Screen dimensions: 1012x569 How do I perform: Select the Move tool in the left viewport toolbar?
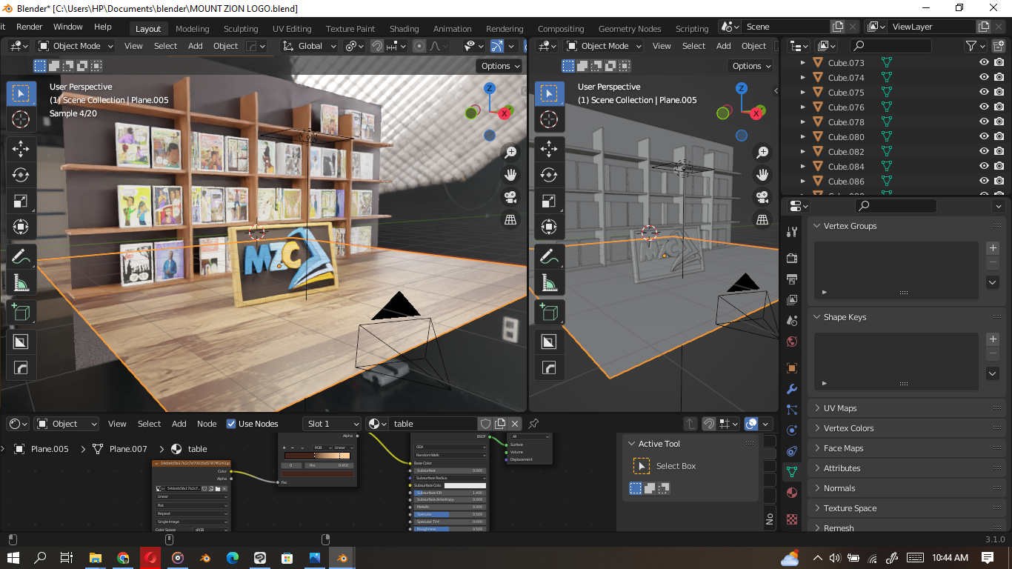coord(21,148)
